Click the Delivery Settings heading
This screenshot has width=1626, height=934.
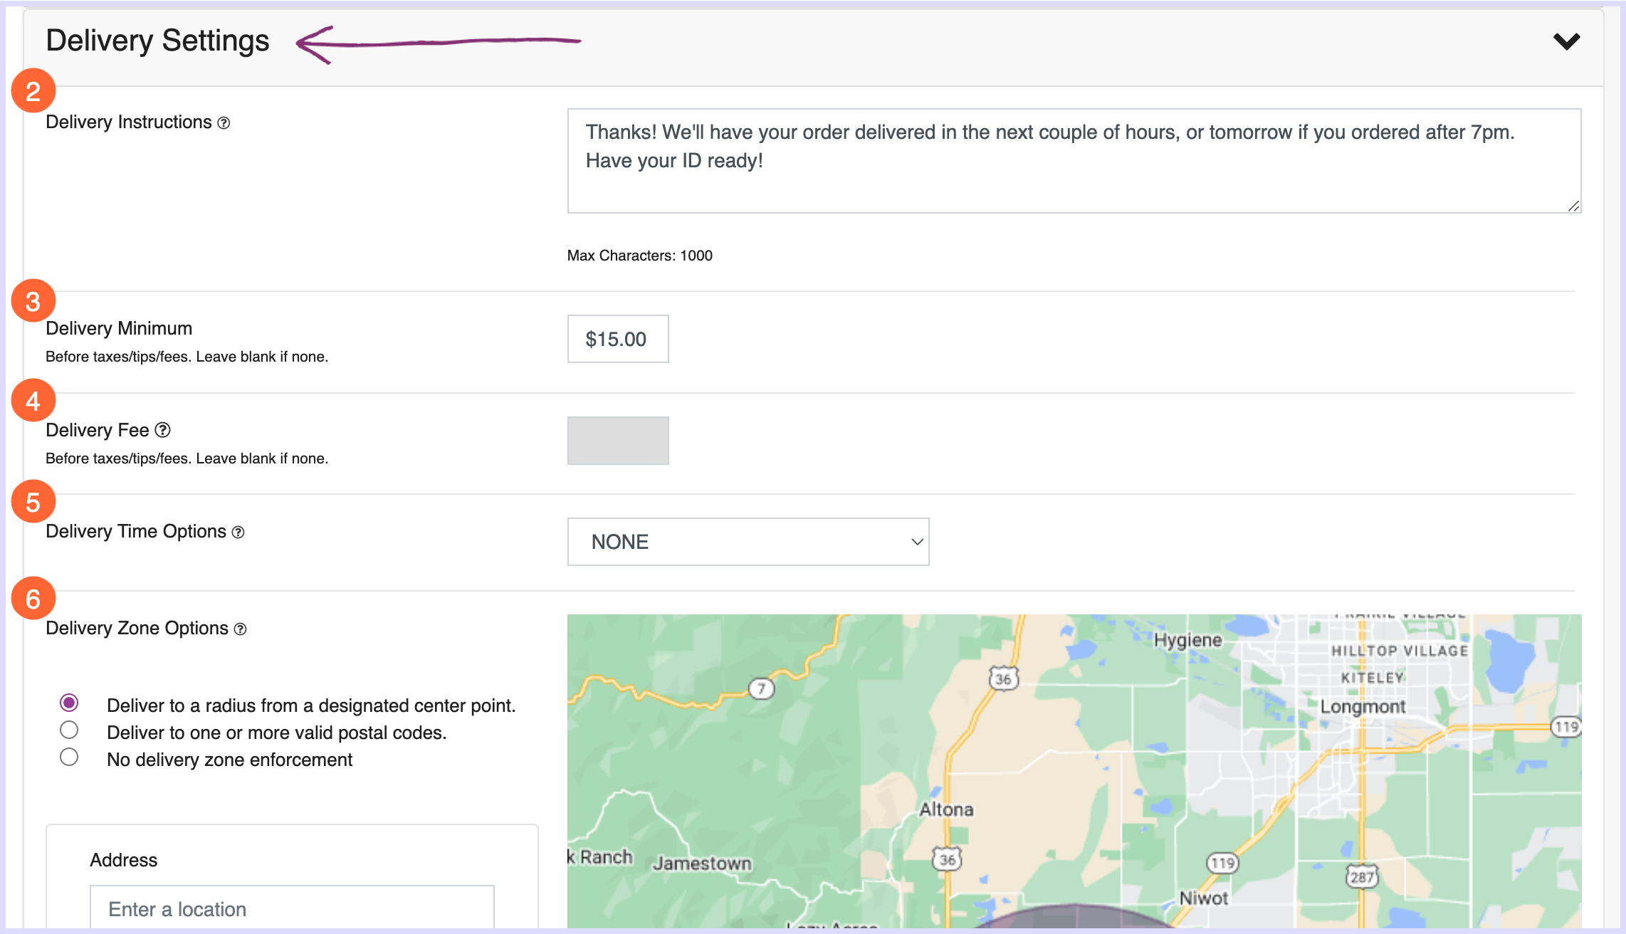click(x=157, y=41)
